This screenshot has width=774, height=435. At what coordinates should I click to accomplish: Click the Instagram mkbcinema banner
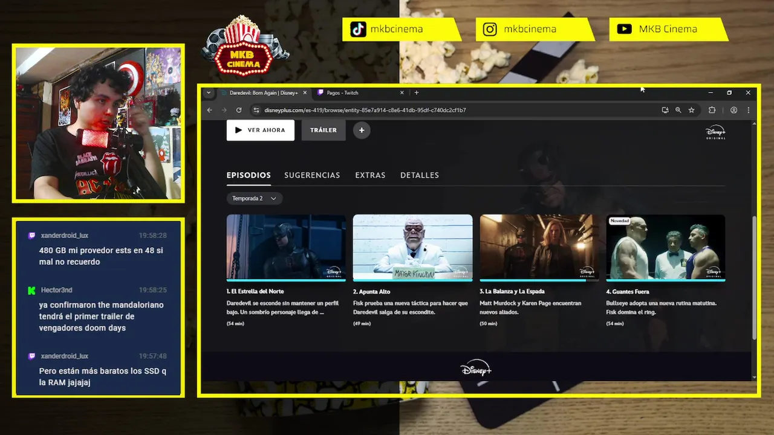535,29
